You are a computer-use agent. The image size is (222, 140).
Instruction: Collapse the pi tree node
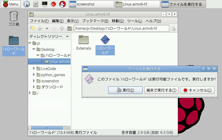pos(30,43)
